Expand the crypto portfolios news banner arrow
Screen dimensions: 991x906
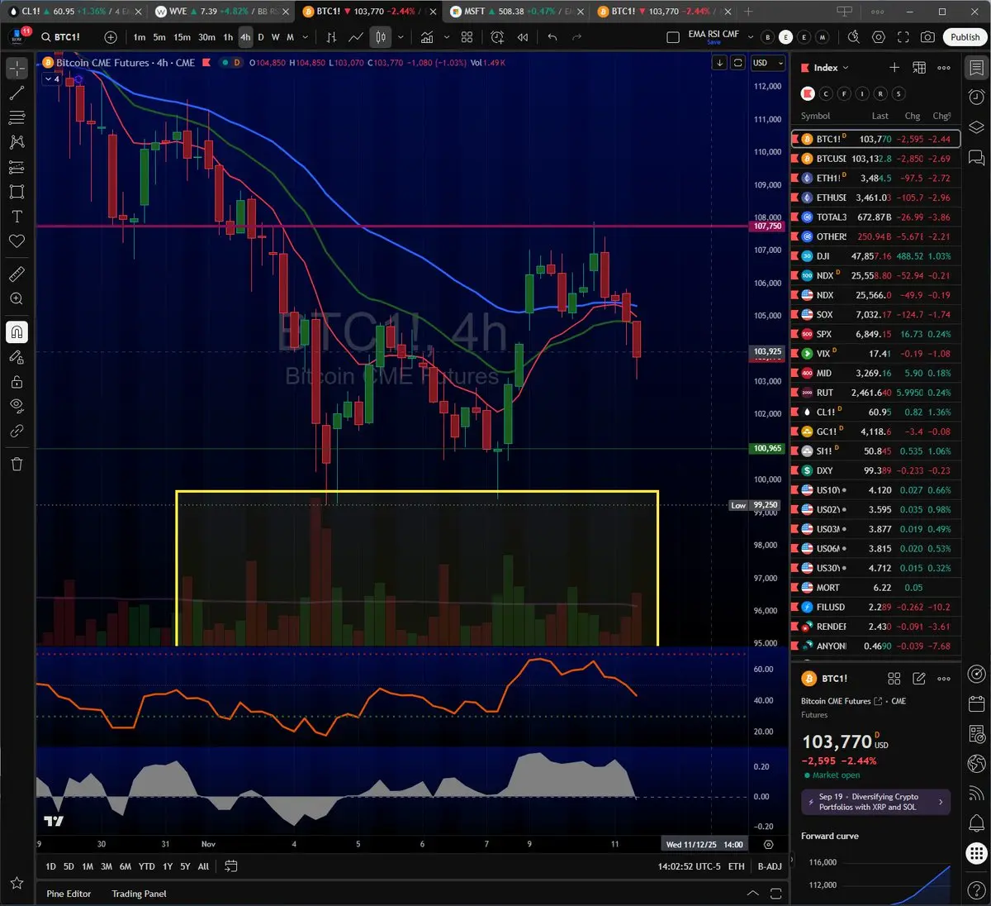tap(941, 802)
